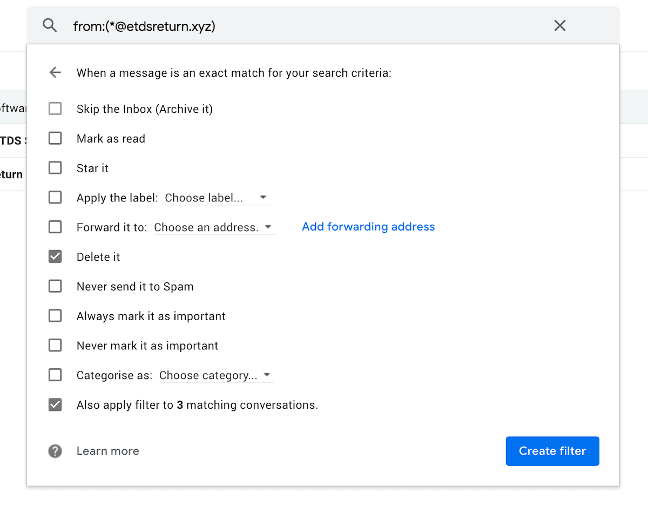Click the Learn more text
The height and width of the screenshot is (521, 648).
coord(107,451)
